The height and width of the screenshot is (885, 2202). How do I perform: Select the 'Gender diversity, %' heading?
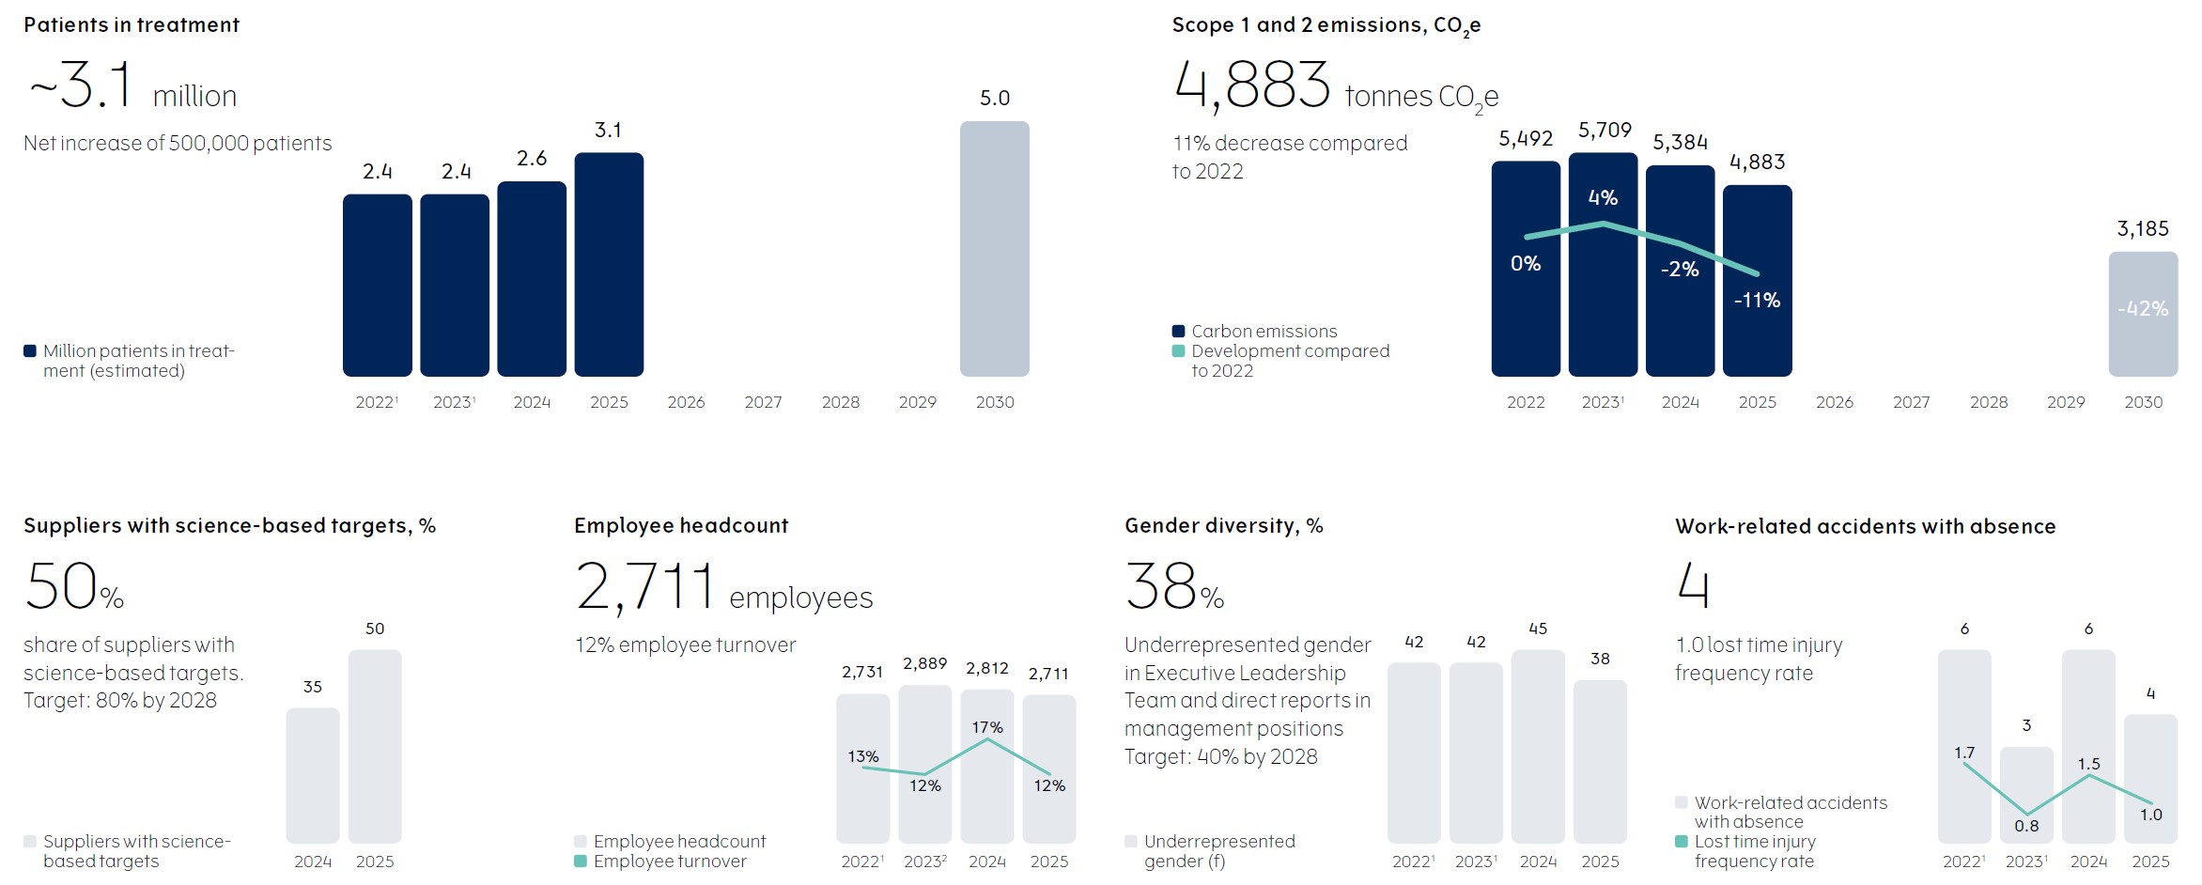click(x=1224, y=526)
